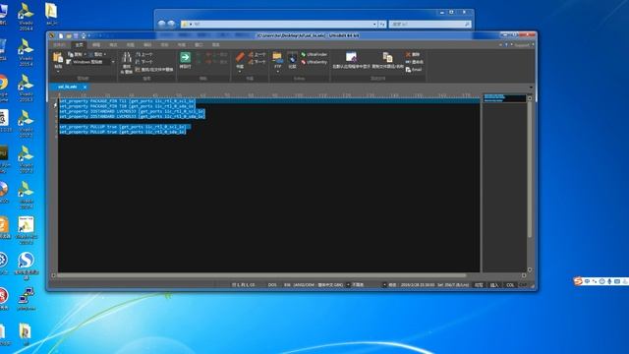Jump to previous bookmark icon
The width and height of the screenshot is (629, 354).
[x=251, y=54]
